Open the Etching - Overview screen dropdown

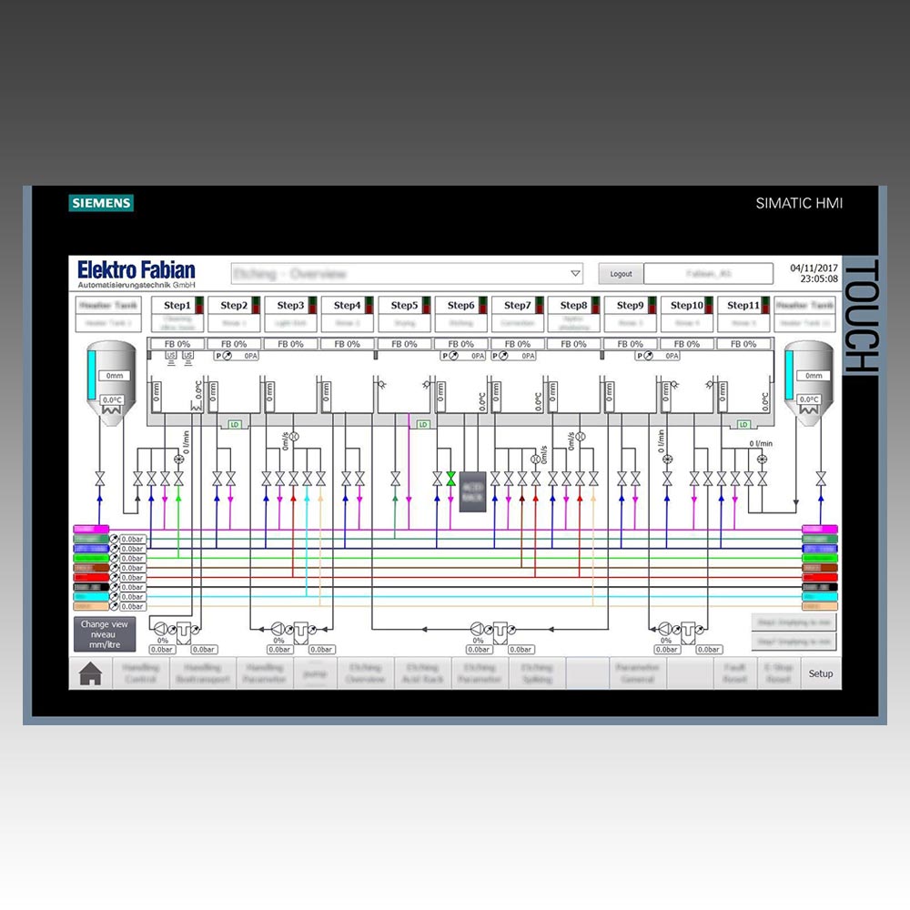pos(575,273)
